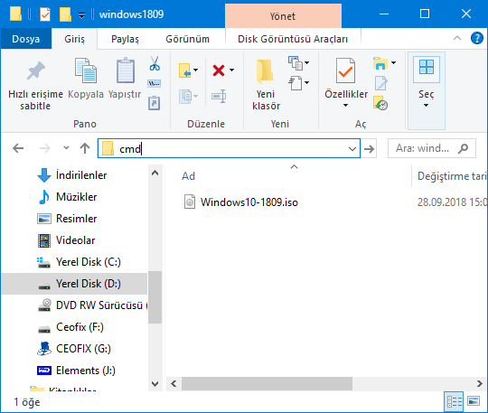Open address bar history dropdown chevron

click(x=352, y=149)
